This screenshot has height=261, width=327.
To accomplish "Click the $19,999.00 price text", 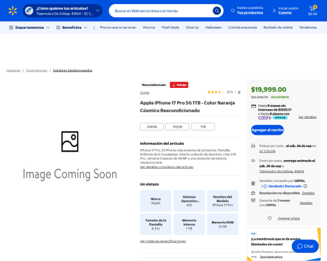I will [268, 89].
